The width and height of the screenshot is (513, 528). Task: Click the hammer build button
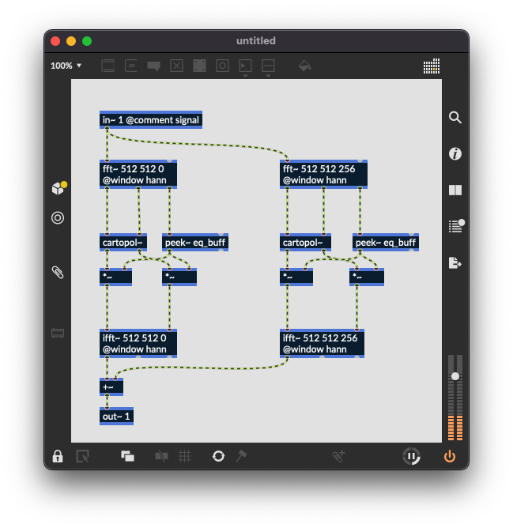click(242, 456)
